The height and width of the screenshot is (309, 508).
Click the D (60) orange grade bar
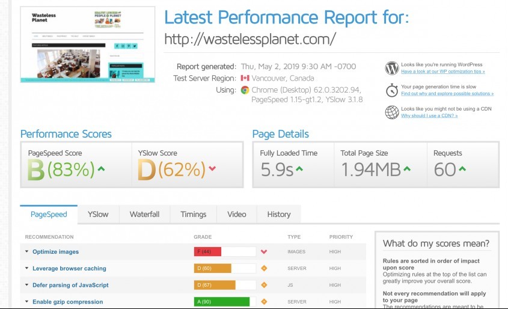pyautogui.click(x=213, y=268)
